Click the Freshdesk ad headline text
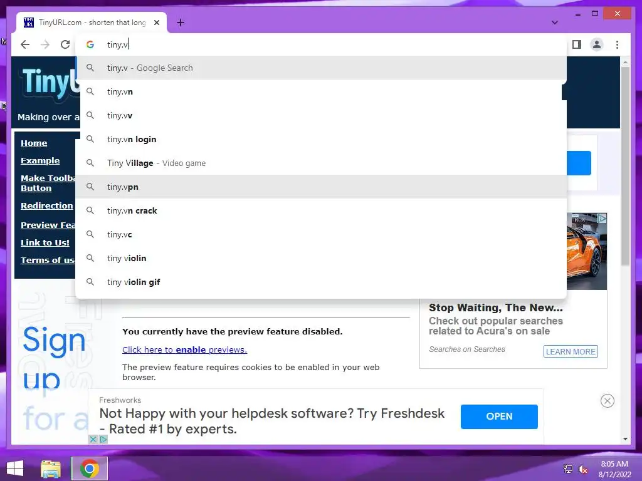This screenshot has height=481, width=642. tap(272, 421)
